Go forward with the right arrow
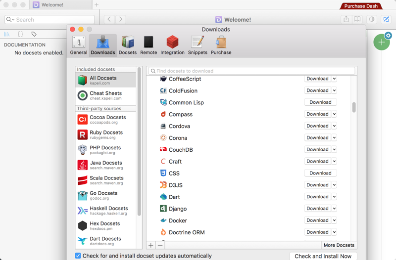Image resolution: width=396 pixels, height=260 pixels. (x=121, y=19)
